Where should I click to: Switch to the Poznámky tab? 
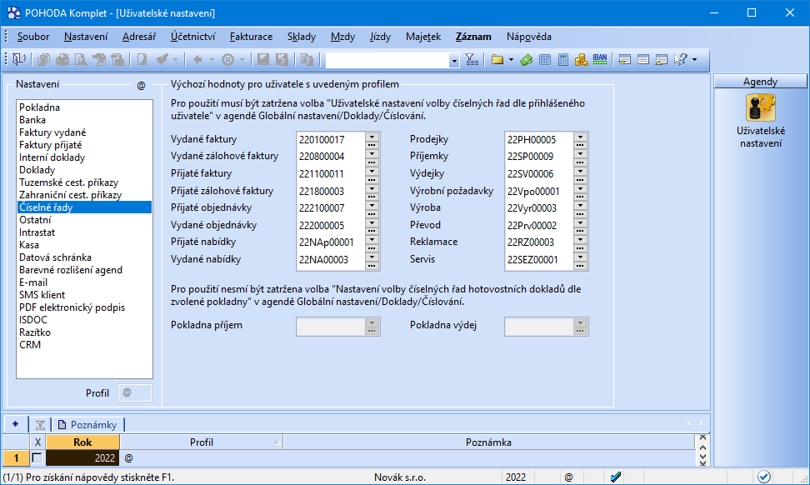87,424
